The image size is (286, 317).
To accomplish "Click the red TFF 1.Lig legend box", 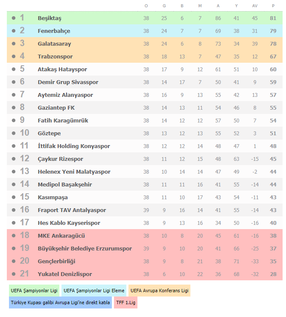I will [125, 302].
